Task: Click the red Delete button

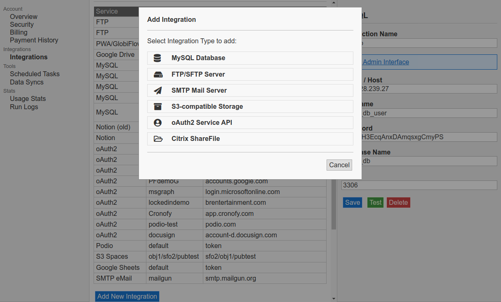Action: pos(398,202)
